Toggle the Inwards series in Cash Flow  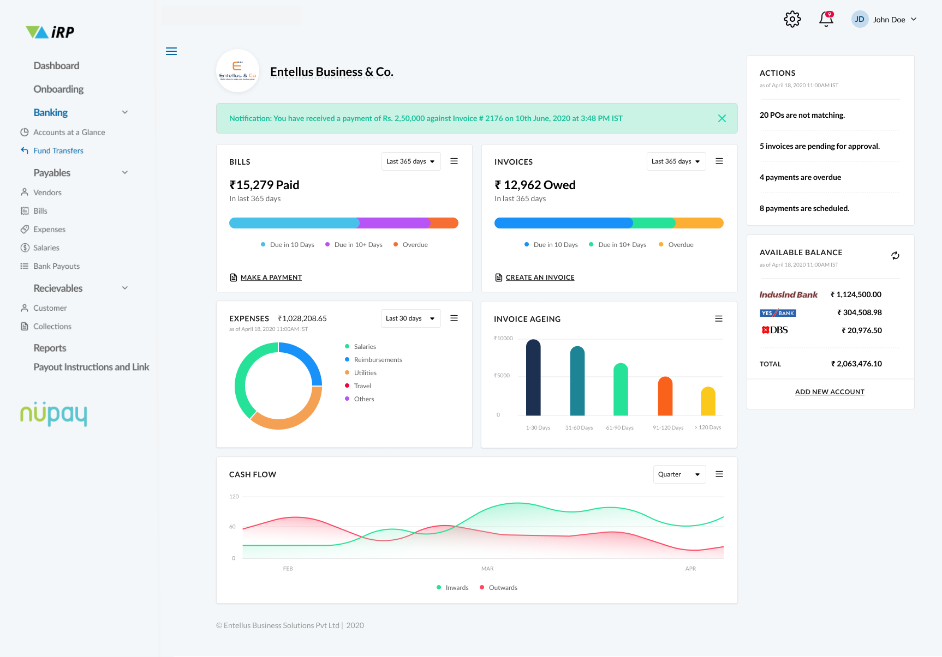point(452,588)
